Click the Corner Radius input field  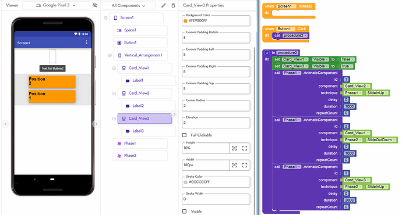click(216, 106)
